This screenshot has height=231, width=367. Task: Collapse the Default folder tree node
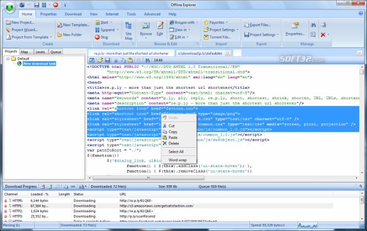pyautogui.click(x=8, y=58)
